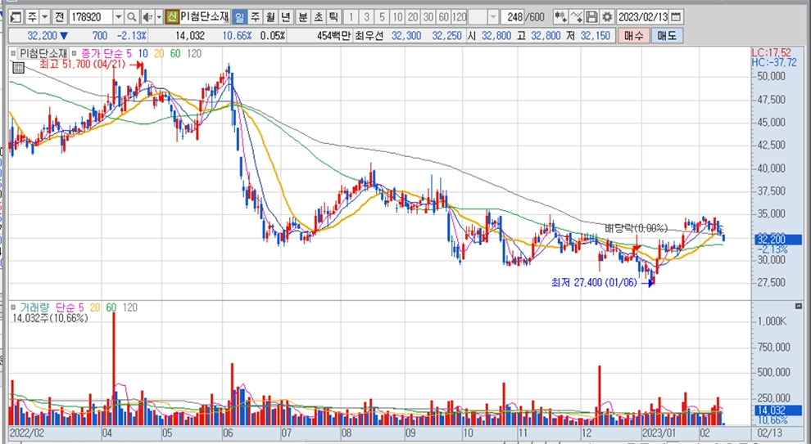Click the magnifier stock search icon
The height and width of the screenshot is (444, 811).
(x=132, y=17)
